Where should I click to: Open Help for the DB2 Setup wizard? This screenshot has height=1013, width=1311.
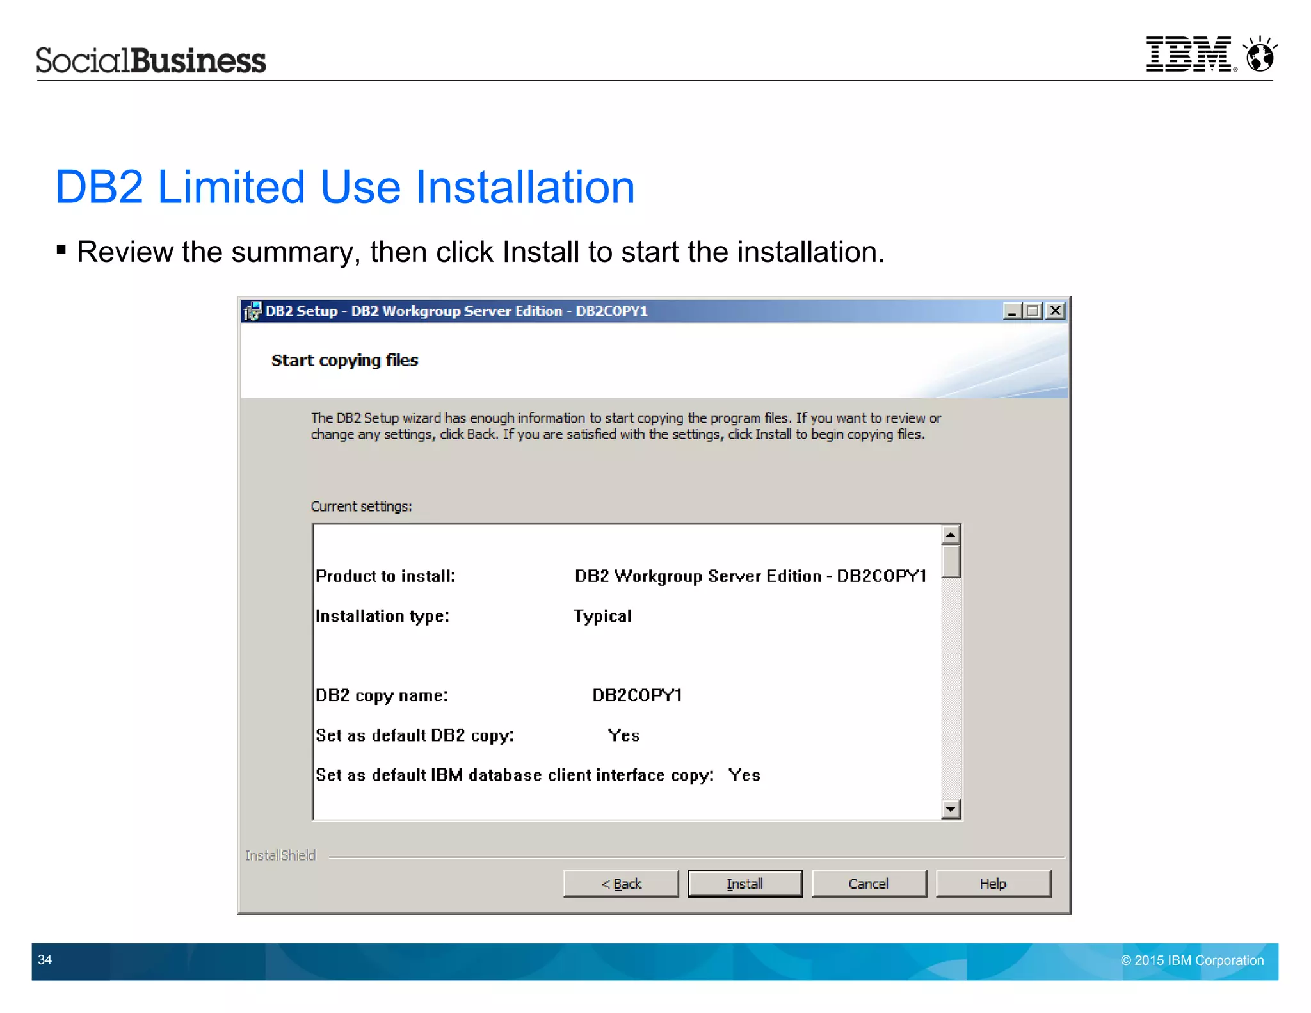(993, 884)
